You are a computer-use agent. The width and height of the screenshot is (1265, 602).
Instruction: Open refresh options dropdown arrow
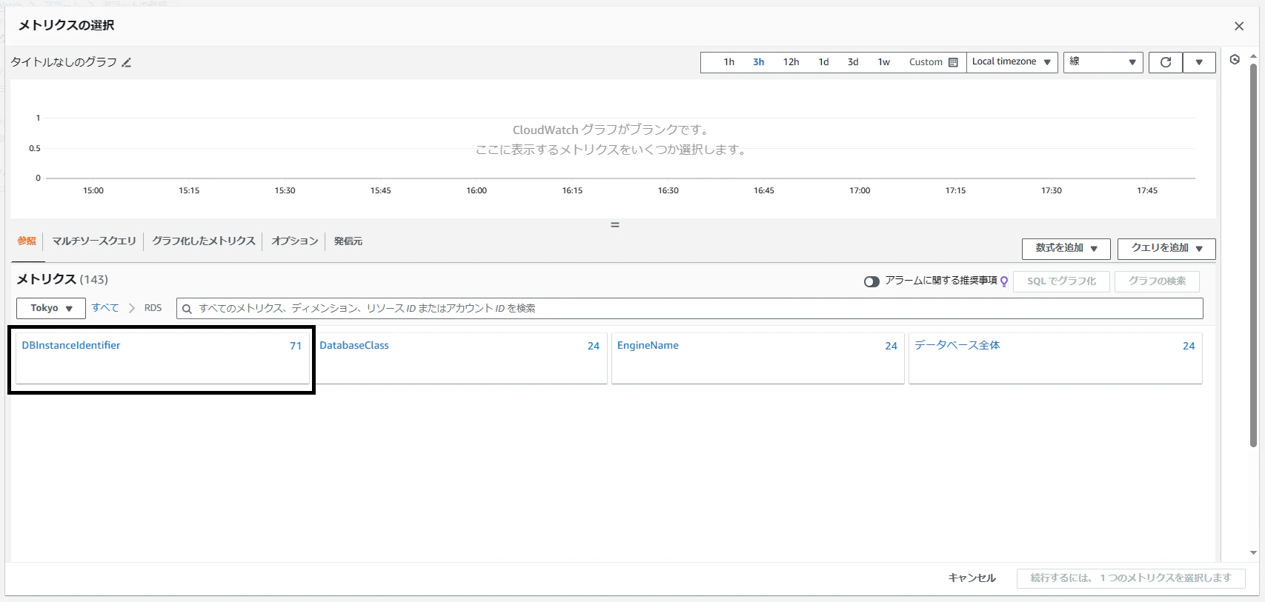point(1199,62)
